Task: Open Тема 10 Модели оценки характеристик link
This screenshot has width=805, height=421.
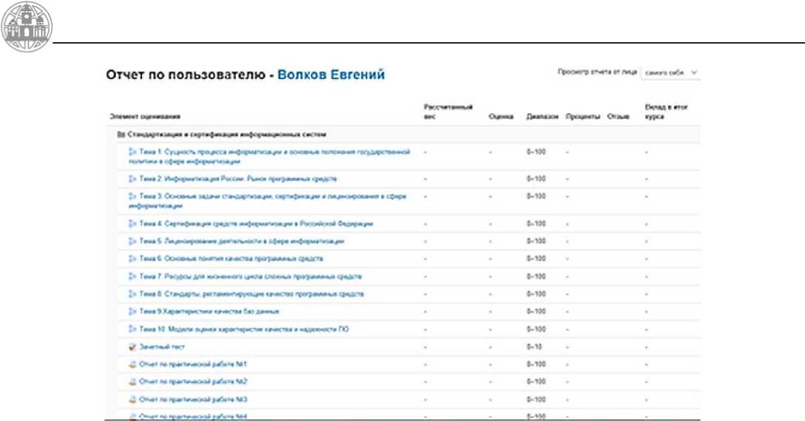Action: click(244, 329)
